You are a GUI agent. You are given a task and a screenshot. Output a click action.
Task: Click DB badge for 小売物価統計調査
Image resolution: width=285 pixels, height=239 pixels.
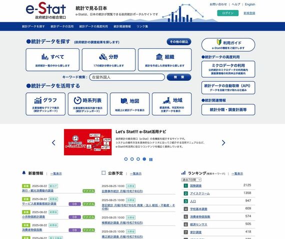coord(74,217)
